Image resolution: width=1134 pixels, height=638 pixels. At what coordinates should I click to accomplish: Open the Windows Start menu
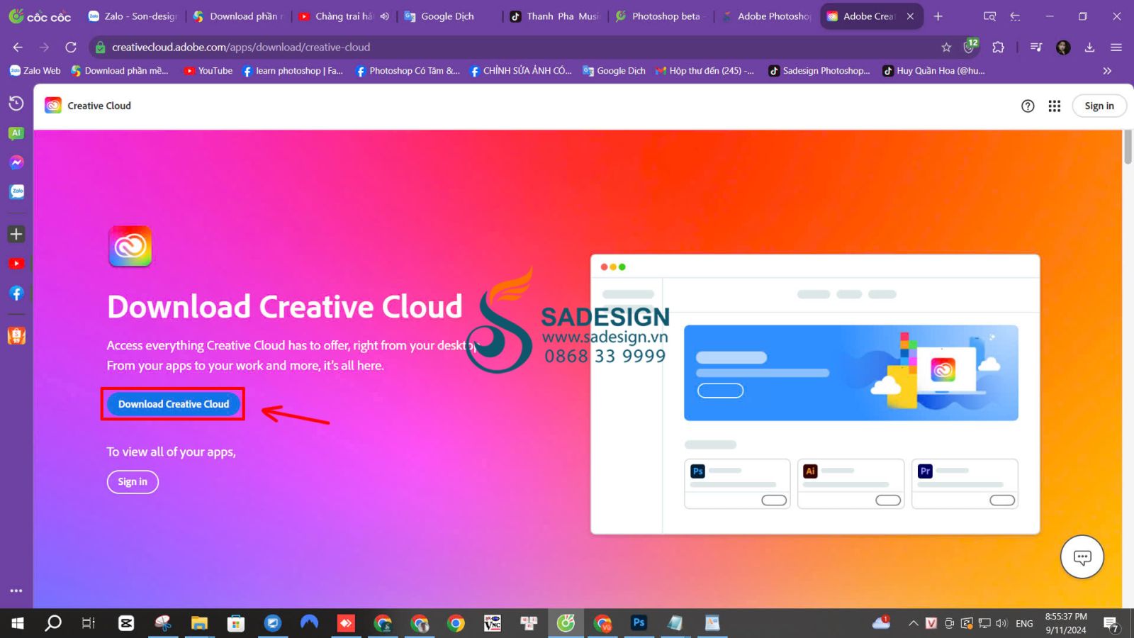click(x=18, y=623)
